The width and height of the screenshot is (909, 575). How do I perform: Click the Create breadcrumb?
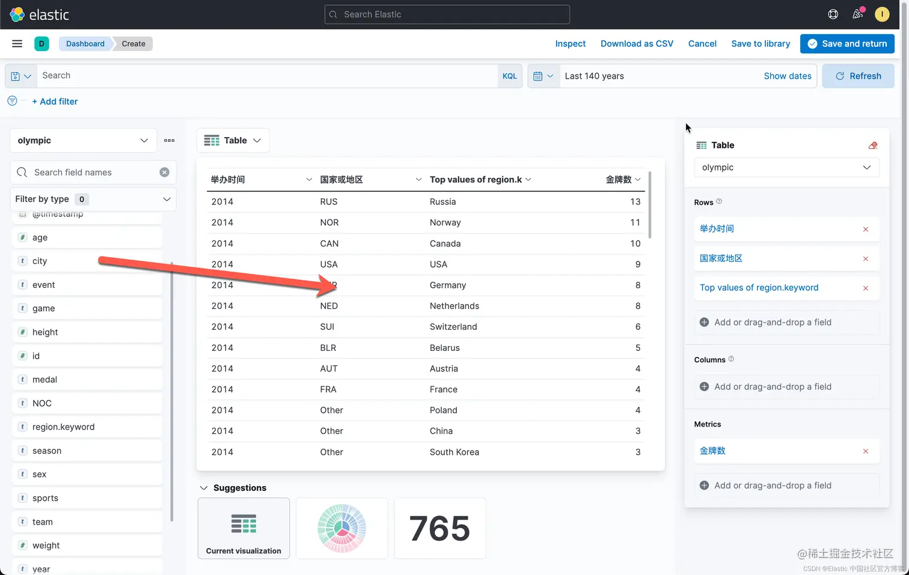[x=133, y=44]
